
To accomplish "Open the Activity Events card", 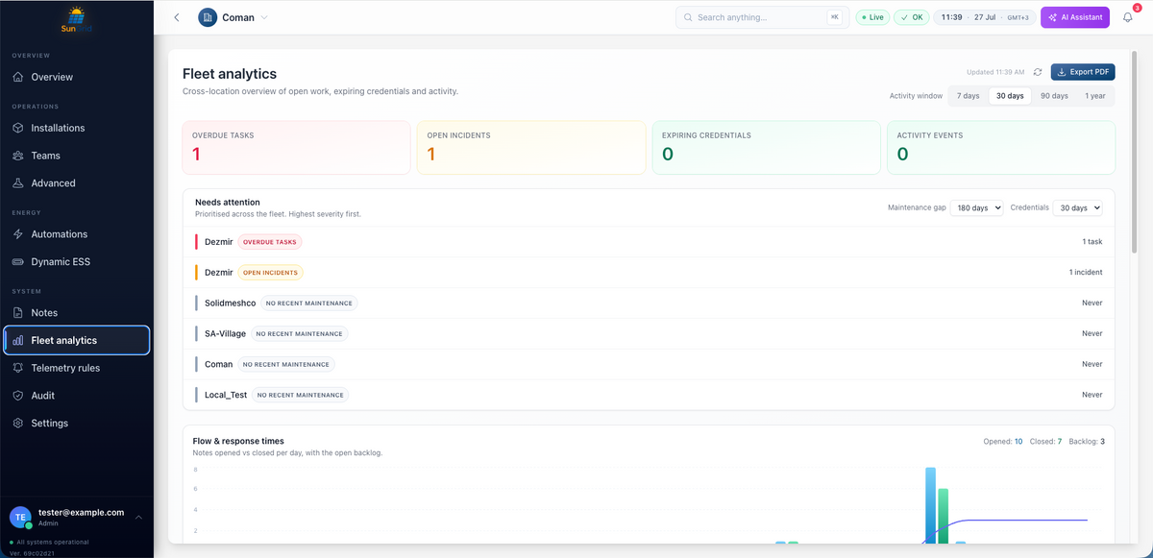I will [1001, 148].
